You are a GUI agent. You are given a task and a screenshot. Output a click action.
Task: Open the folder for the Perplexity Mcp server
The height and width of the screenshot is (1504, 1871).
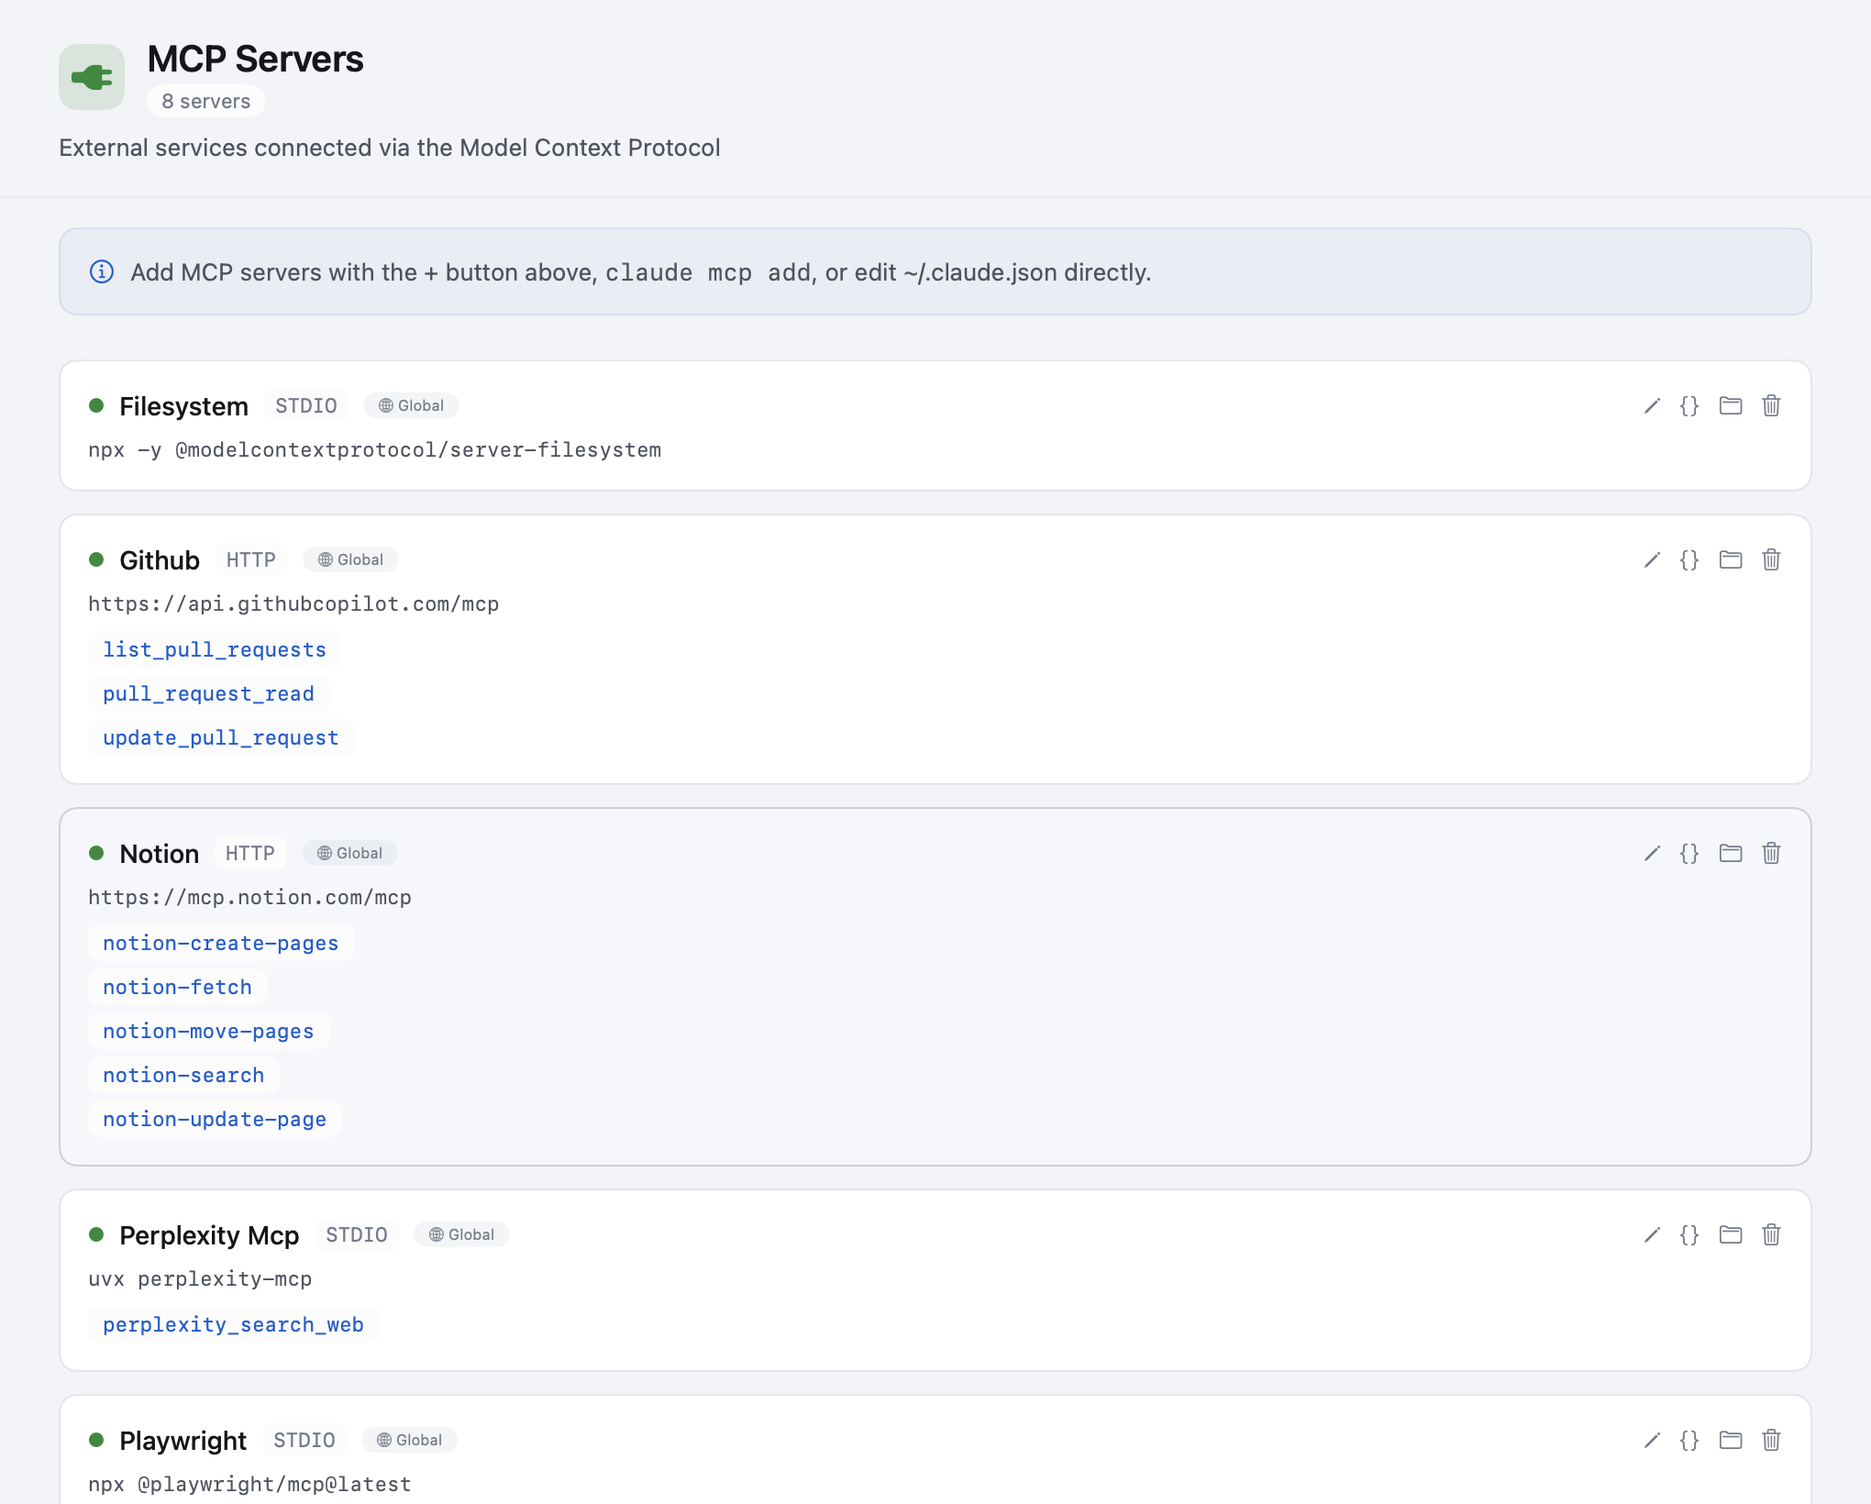(x=1732, y=1235)
